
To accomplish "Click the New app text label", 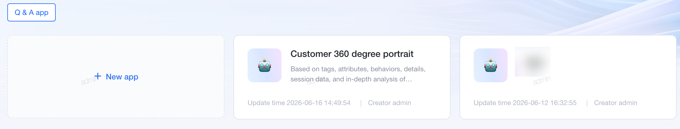I will coord(122,77).
